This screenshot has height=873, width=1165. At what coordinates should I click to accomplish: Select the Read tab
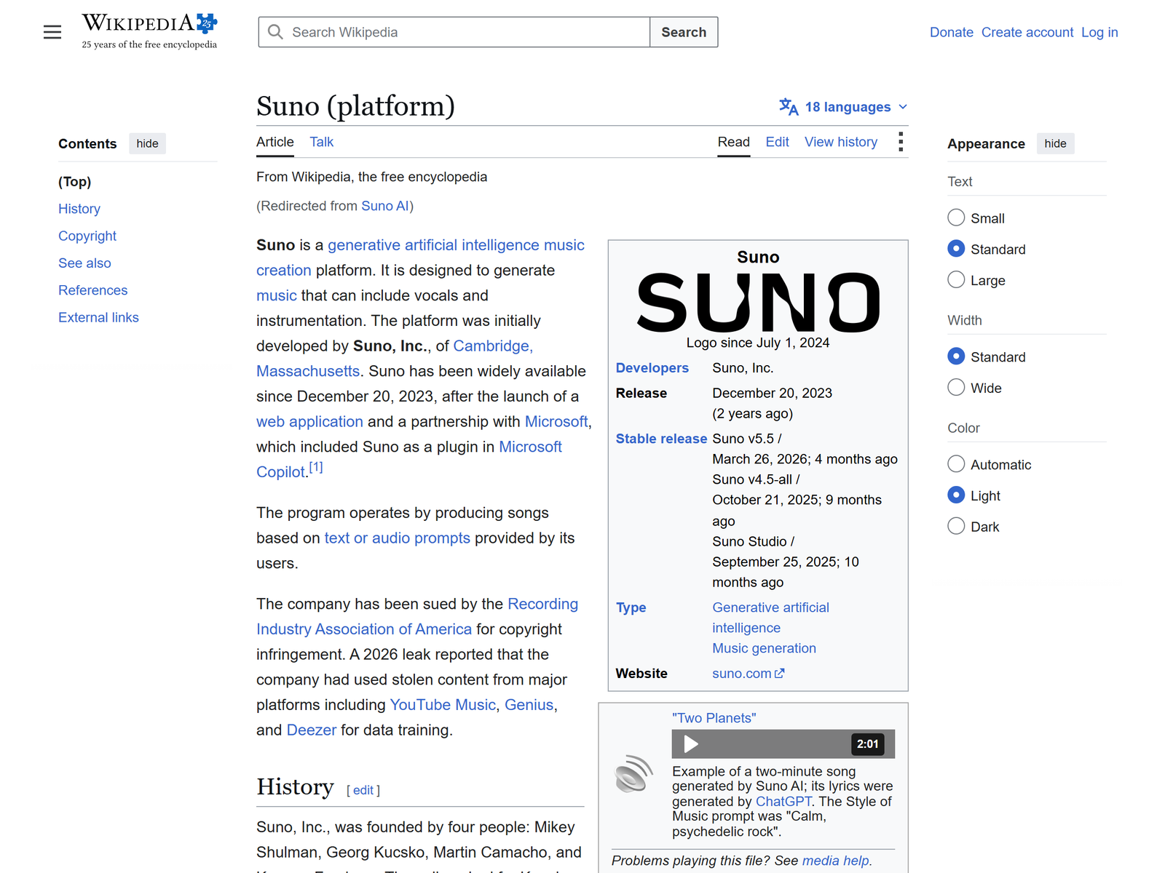click(x=733, y=142)
